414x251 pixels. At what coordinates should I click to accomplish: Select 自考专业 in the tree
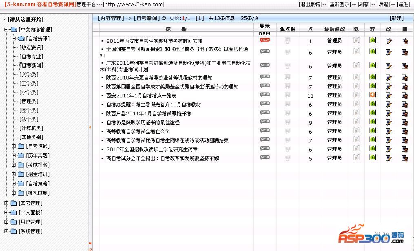[x=31, y=57]
